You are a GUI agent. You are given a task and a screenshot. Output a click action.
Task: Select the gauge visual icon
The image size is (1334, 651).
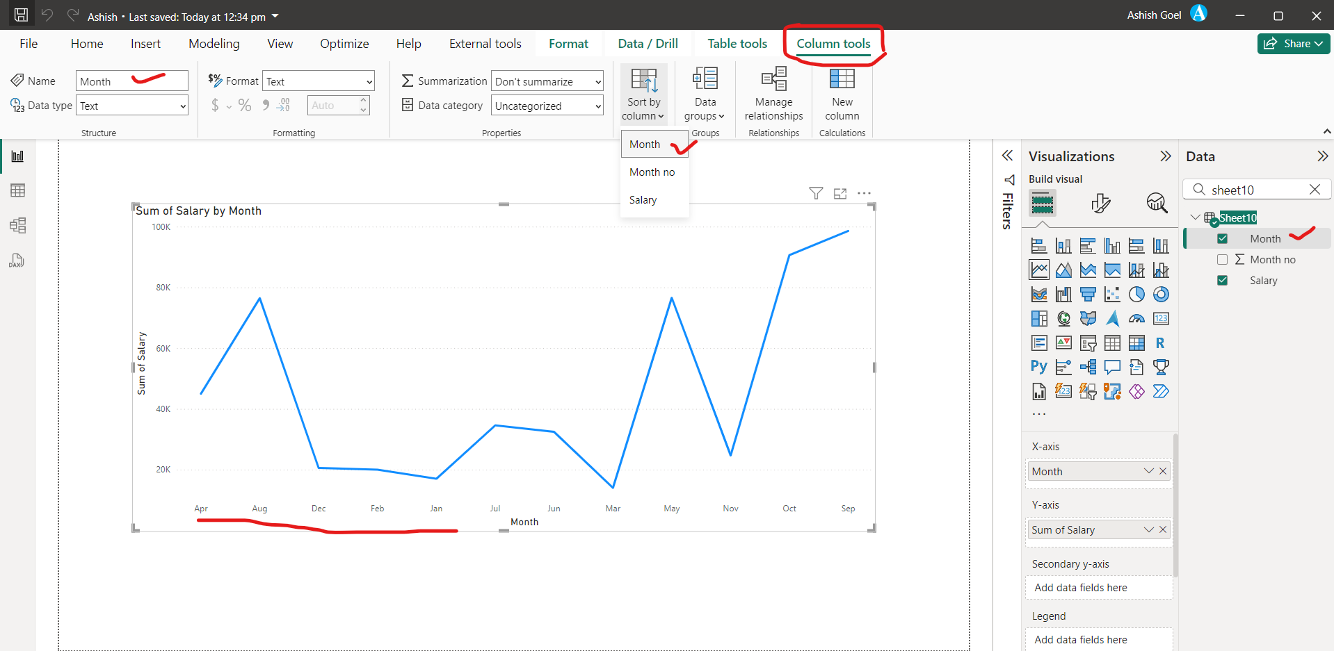(1137, 318)
